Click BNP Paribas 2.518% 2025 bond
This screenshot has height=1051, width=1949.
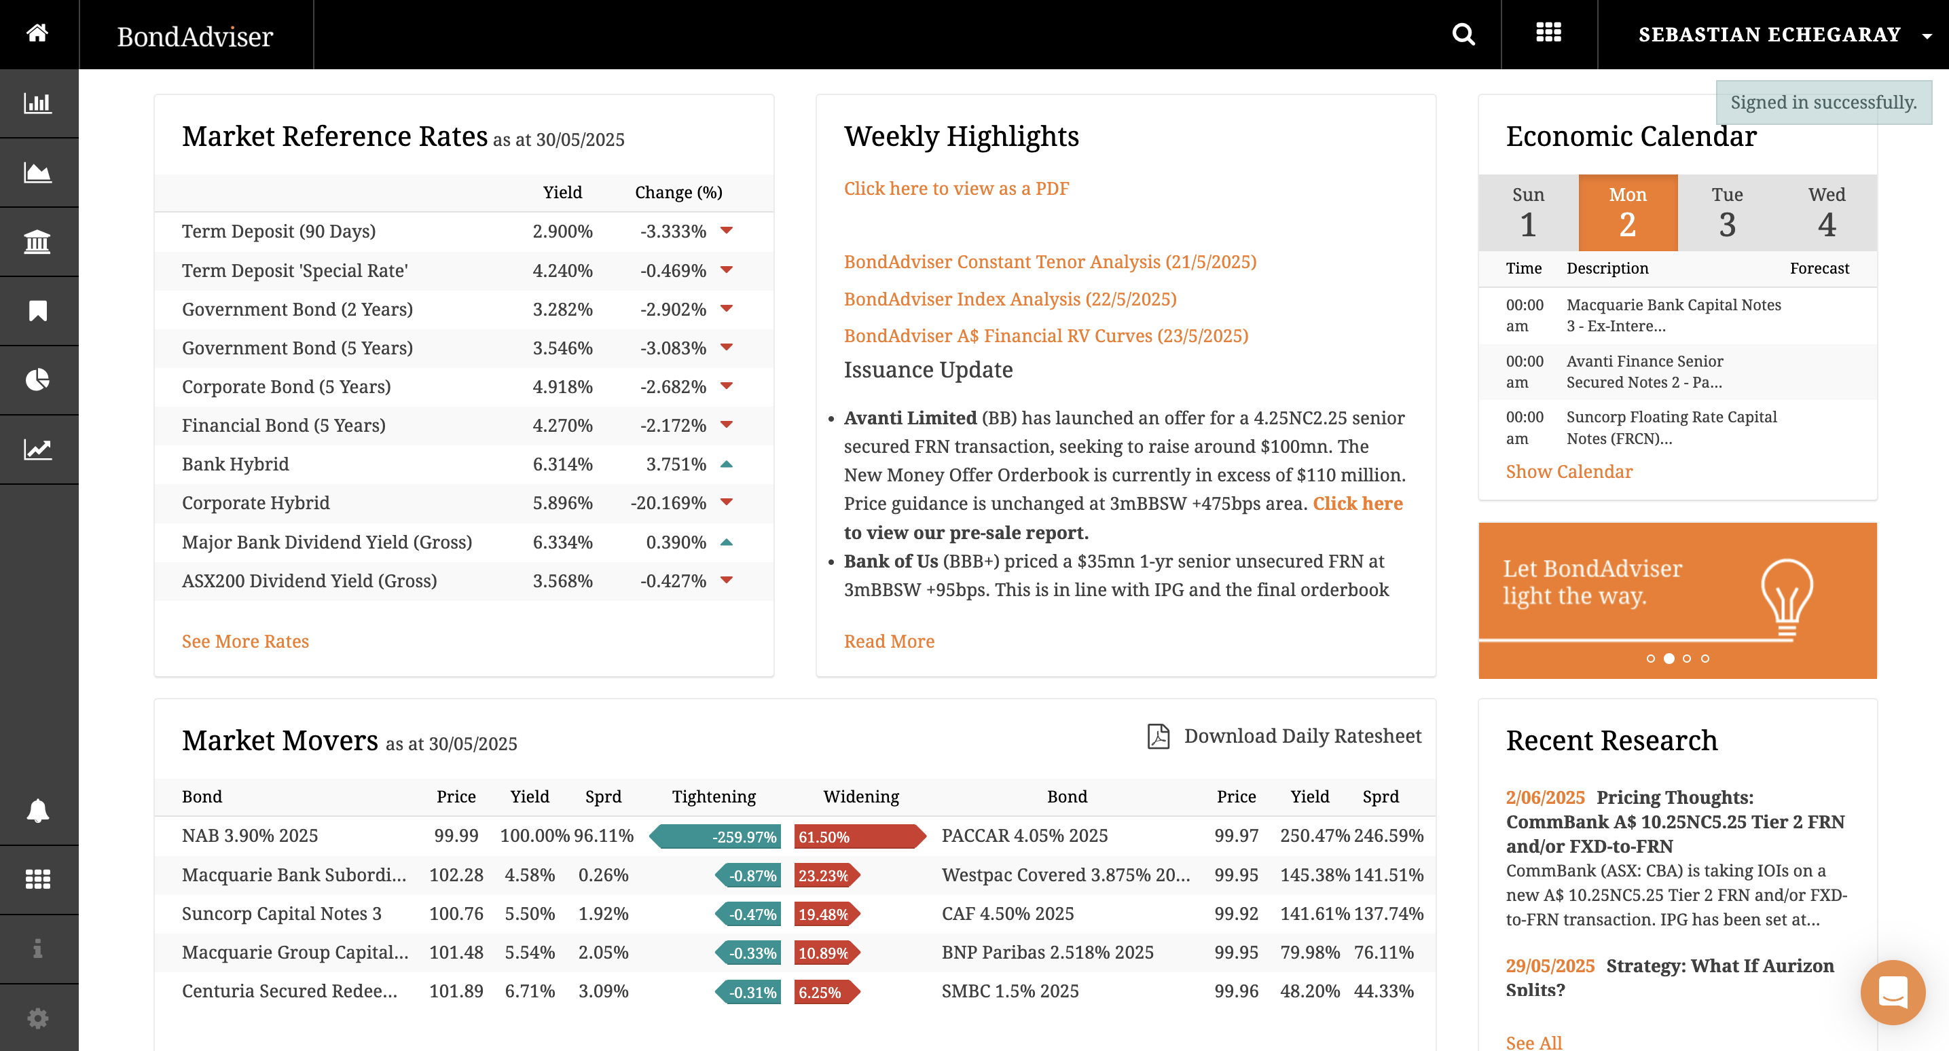click(1047, 952)
